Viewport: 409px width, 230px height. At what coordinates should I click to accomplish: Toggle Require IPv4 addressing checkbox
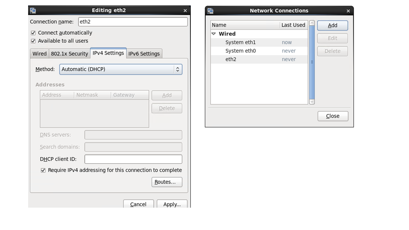[x=43, y=171]
